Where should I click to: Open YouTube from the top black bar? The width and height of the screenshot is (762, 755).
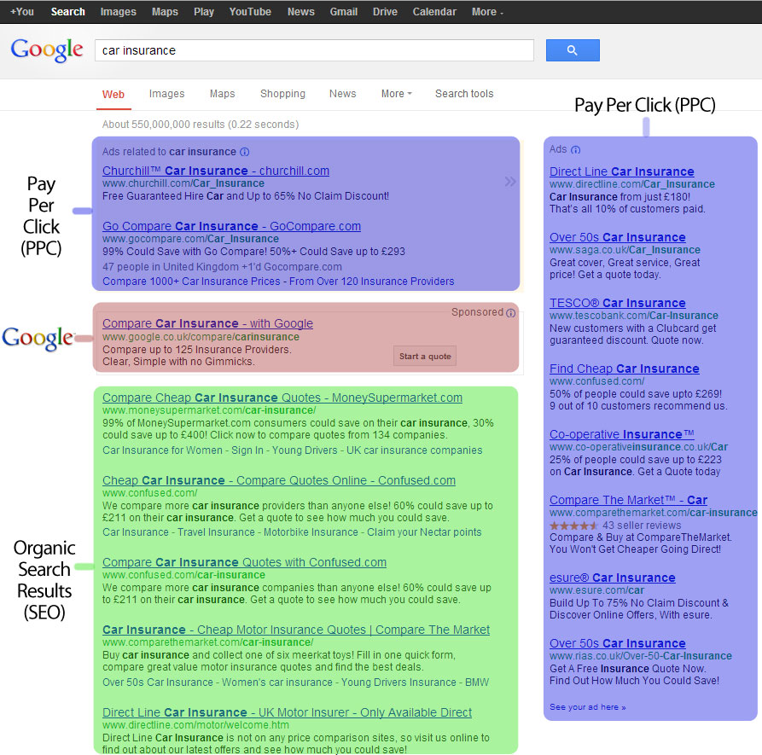click(x=250, y=12)
